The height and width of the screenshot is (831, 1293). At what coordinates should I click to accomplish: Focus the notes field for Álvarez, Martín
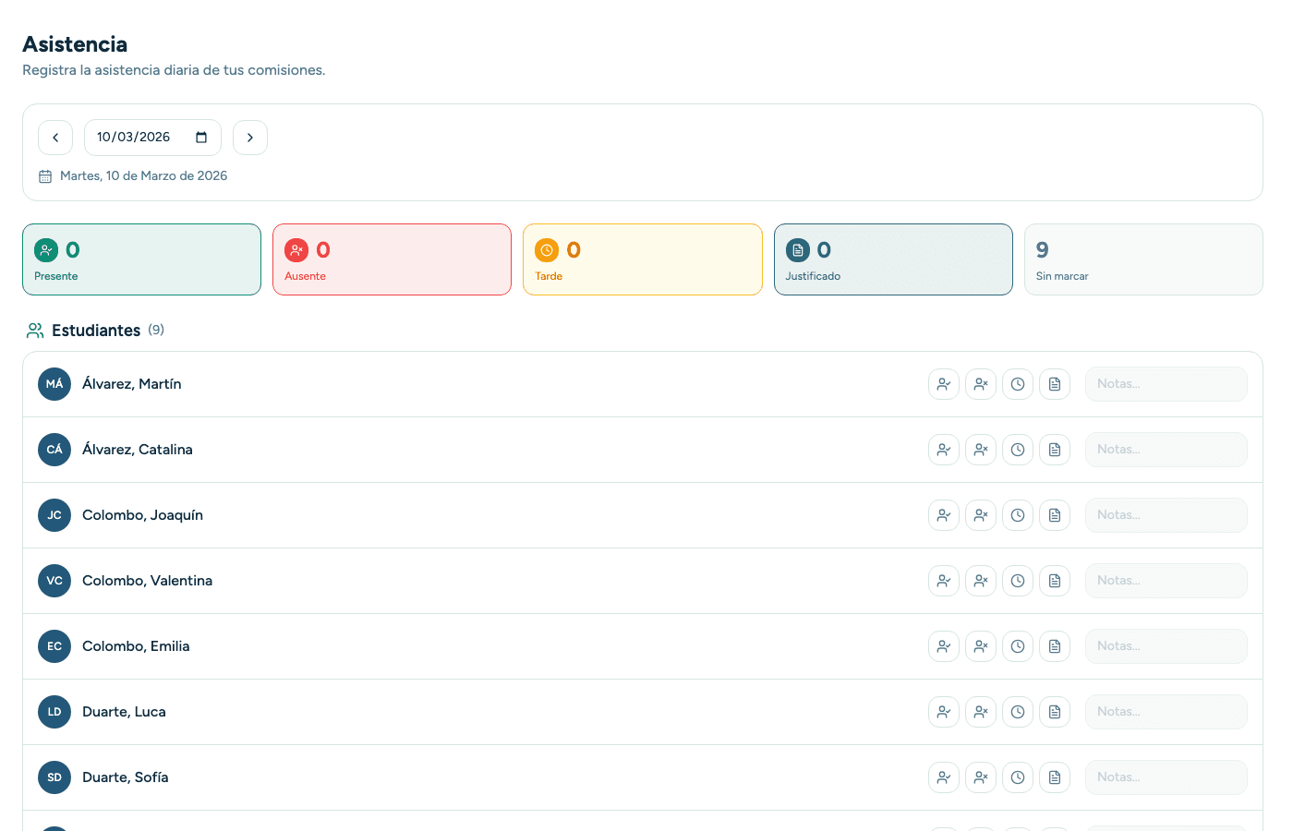pyautogui.click(x=1166, y=384)
